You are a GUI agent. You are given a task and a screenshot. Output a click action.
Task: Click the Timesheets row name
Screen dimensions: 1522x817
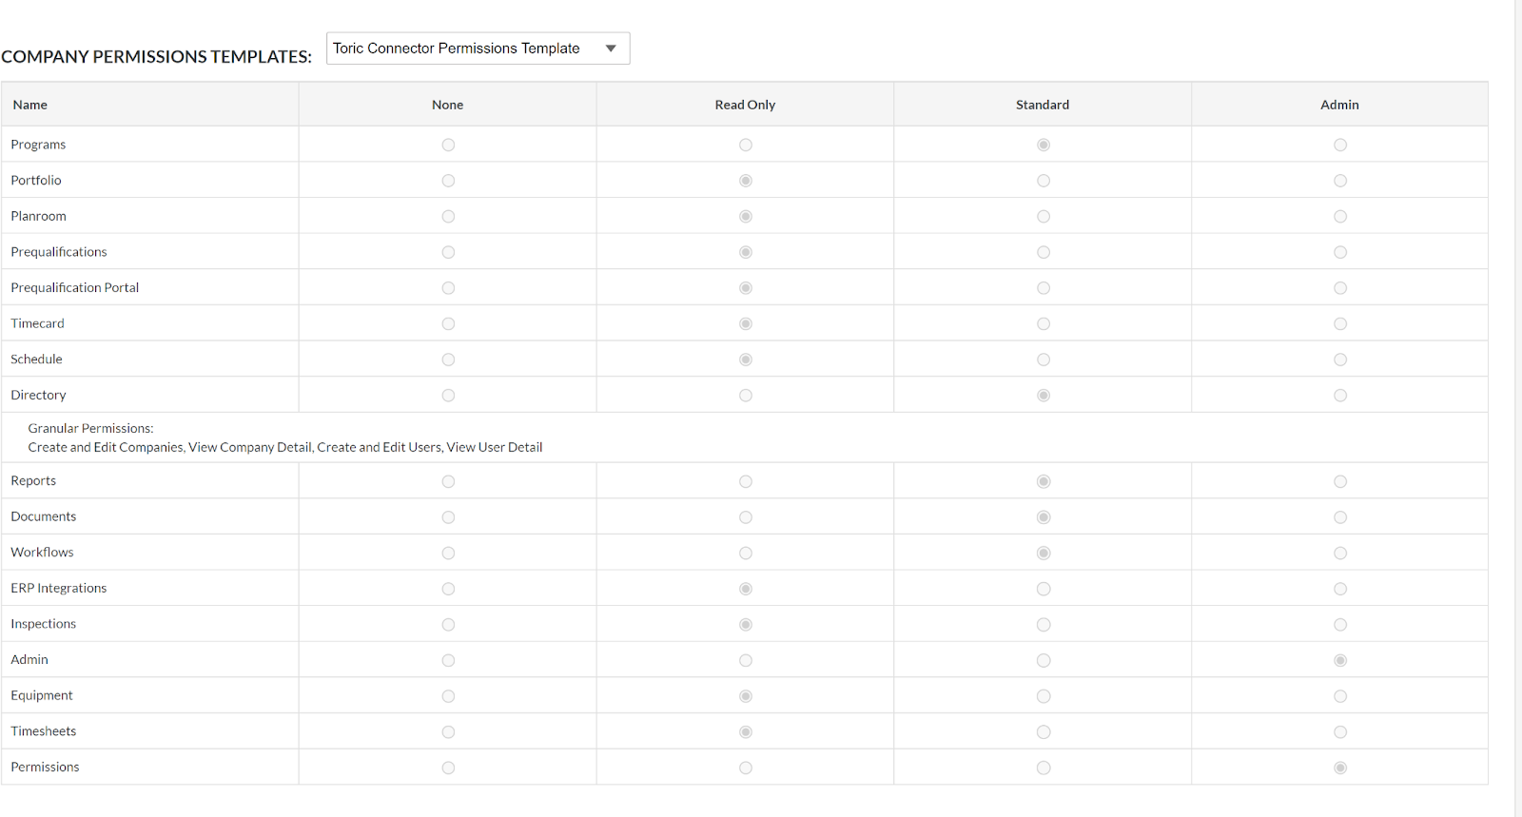[44, 730]
